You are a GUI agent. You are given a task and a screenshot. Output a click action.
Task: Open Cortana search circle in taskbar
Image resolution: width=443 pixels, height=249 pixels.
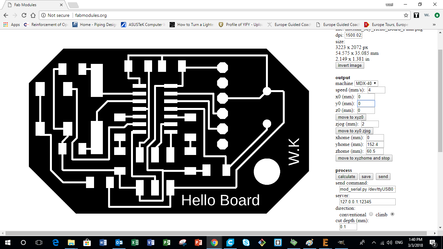(23, 242)
